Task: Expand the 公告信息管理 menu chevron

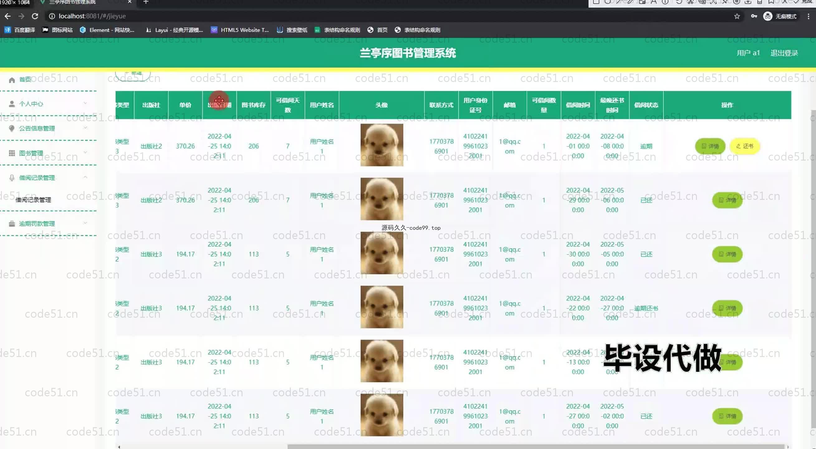Action: [85, 128]
